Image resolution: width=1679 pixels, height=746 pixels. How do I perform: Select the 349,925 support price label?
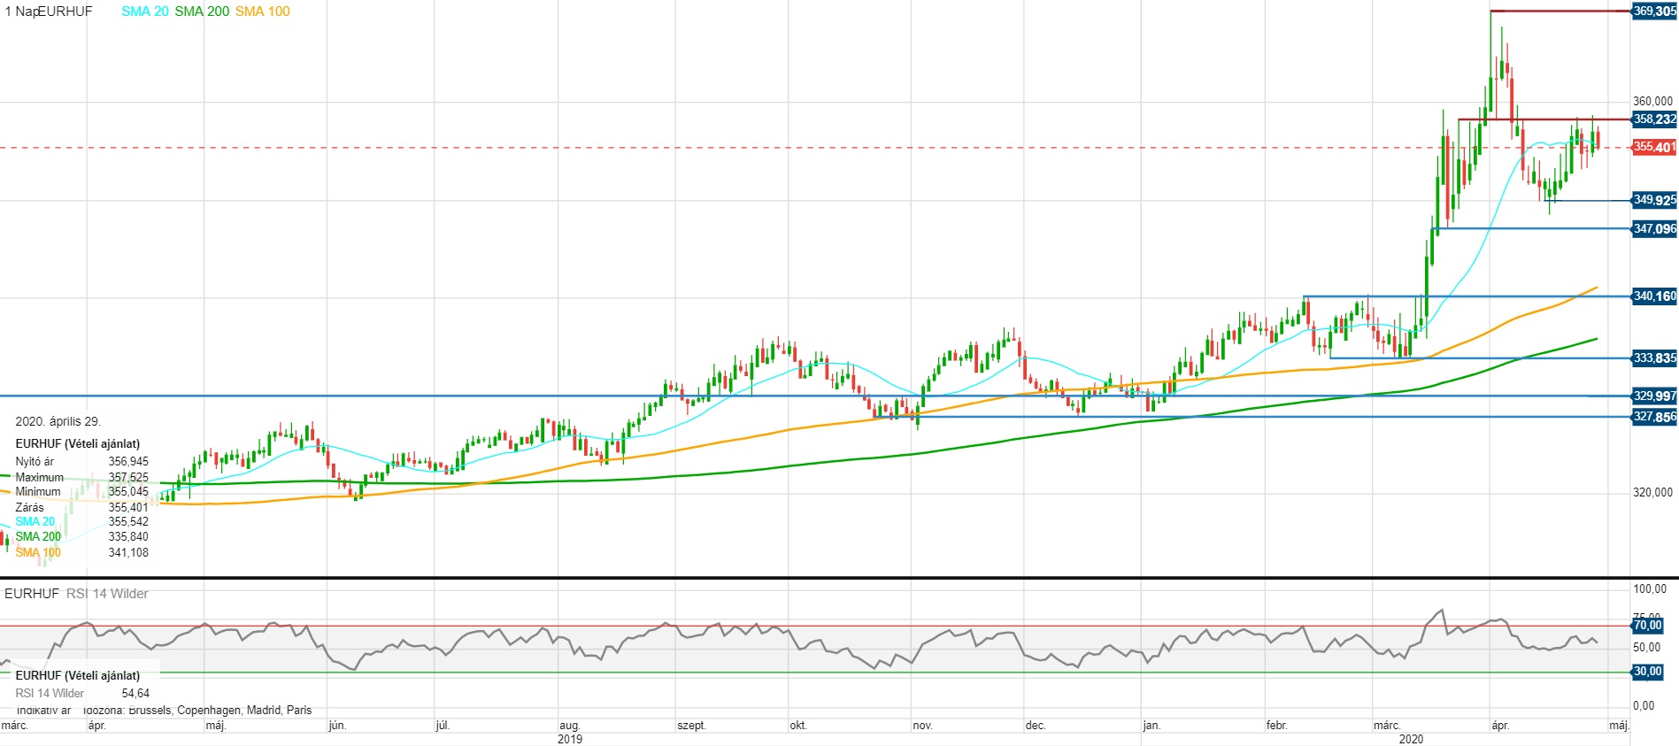(1654, 200)
